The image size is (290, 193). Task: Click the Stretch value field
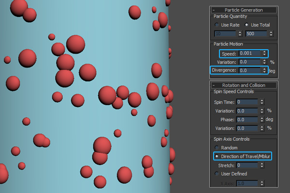coord(247,165)
